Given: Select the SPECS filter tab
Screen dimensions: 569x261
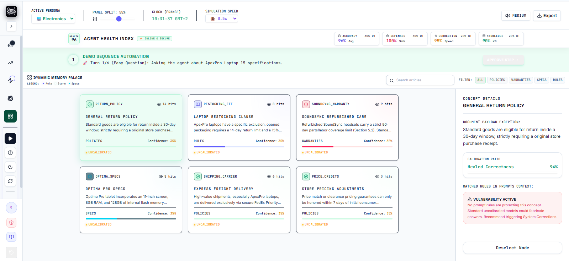Looking at the screenshot, I should (x=542, y=80).
